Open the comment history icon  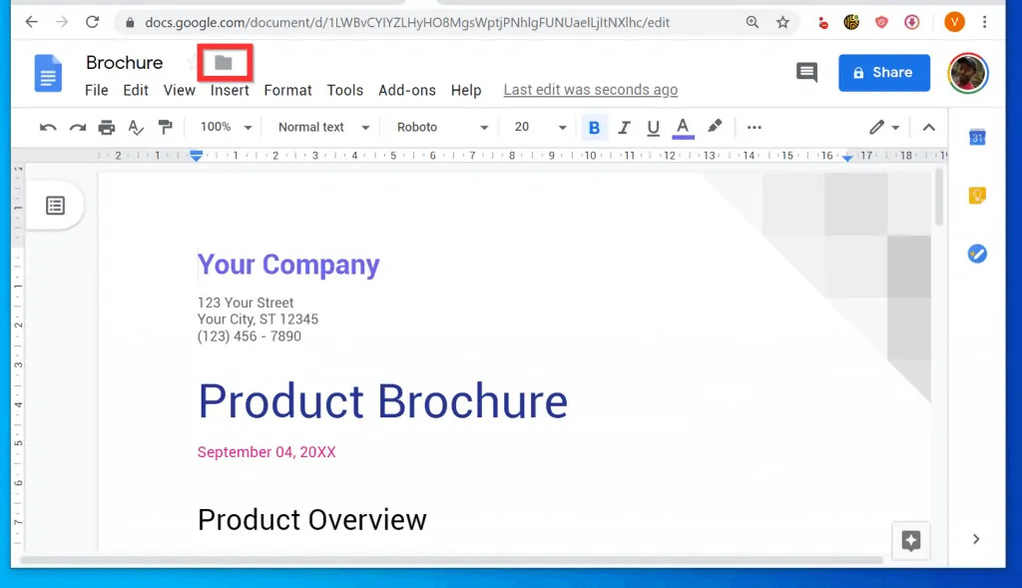[806, 72]
